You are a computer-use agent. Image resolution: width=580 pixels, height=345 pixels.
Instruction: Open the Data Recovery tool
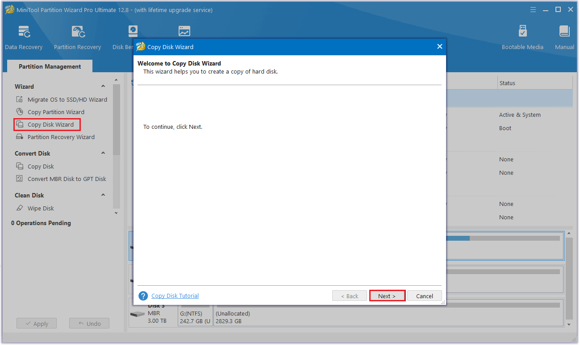click(x=24, y=37)
